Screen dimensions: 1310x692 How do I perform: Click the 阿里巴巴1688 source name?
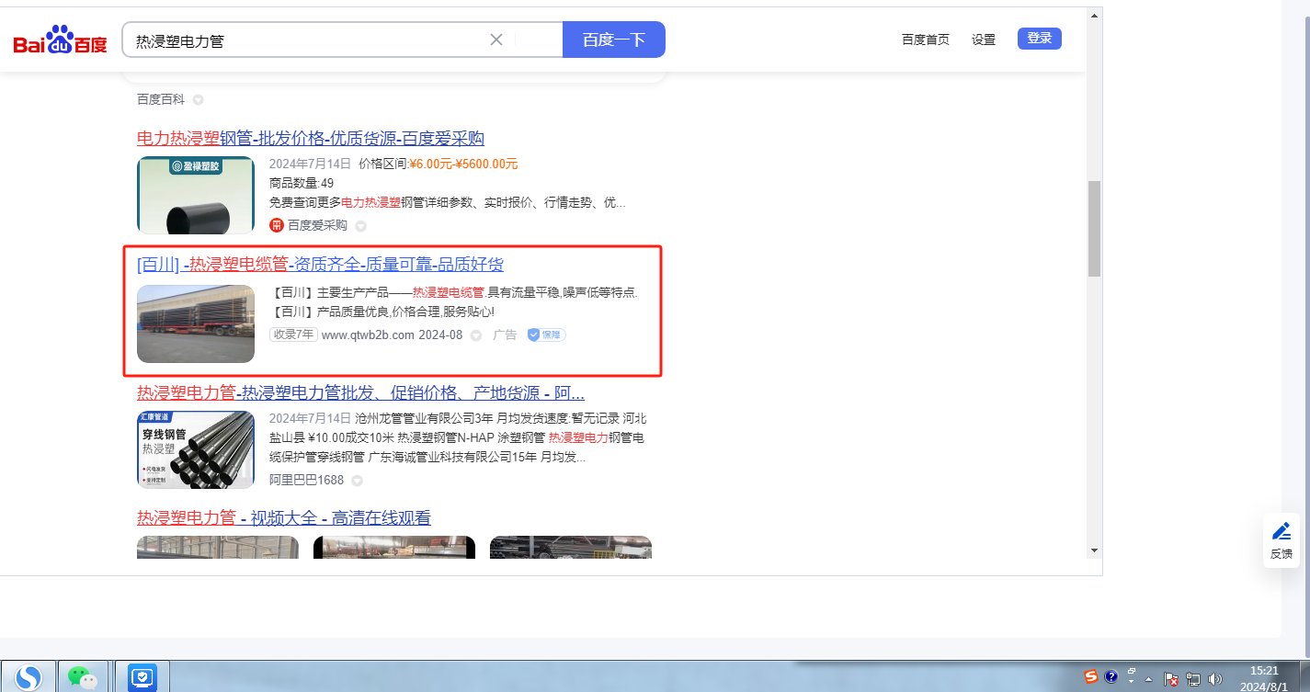pos(306,480)
